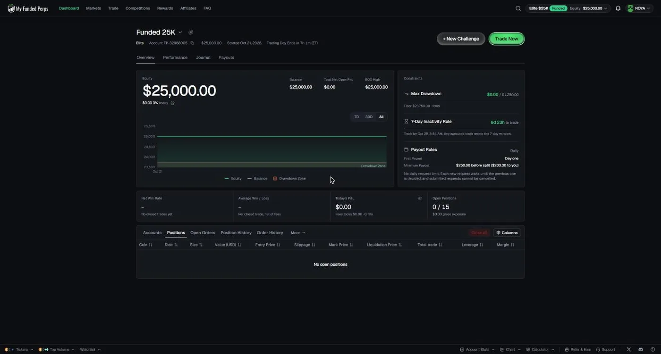The height and width of the screenshot is (354, 661).
Task: Open the Discord icon in the footer
Action: (641, 350)
